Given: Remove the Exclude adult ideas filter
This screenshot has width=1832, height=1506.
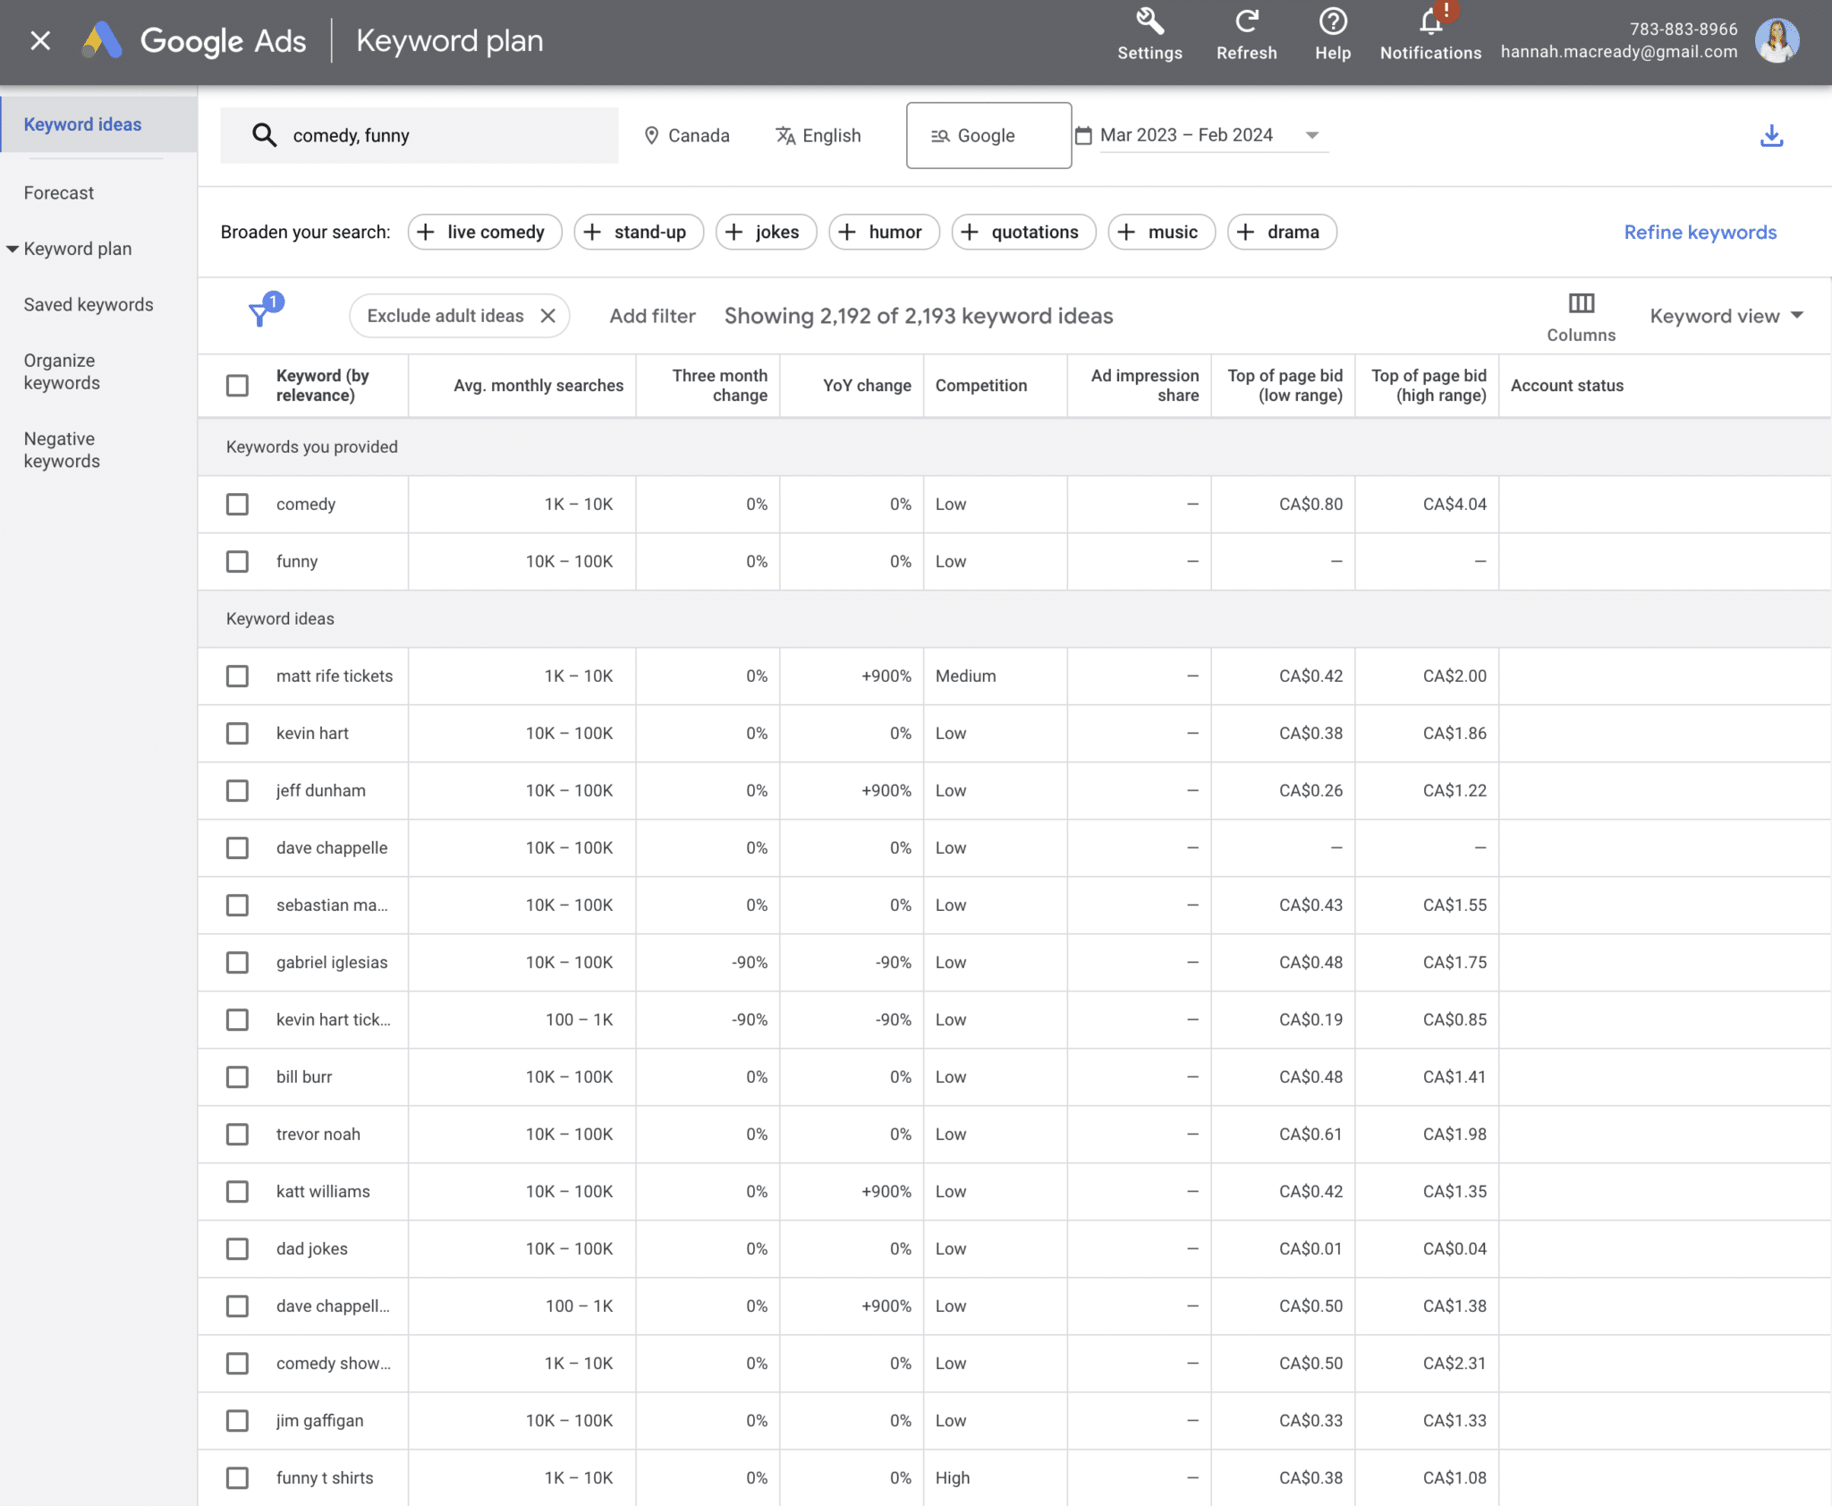Looking at the screenshot, I should click(548, 316).
